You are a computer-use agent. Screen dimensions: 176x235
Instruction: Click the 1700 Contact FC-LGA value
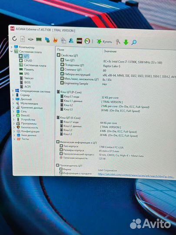111,147
